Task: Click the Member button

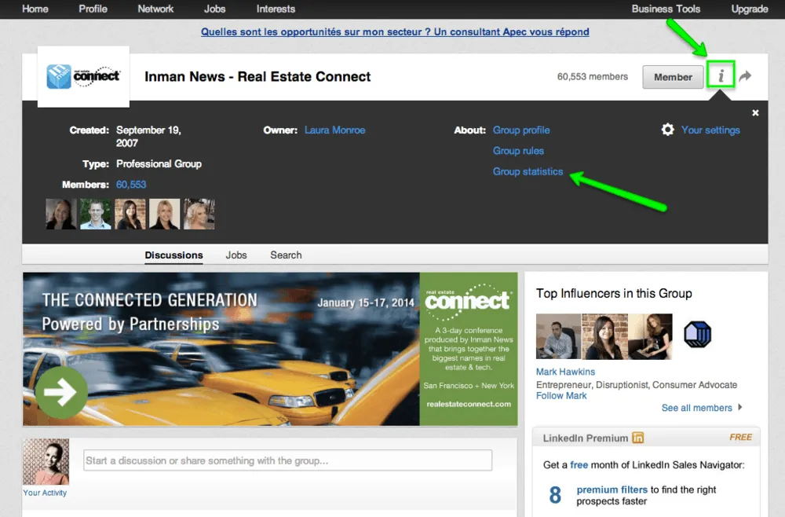Action: pyautogui.click(x=673, y=77)
